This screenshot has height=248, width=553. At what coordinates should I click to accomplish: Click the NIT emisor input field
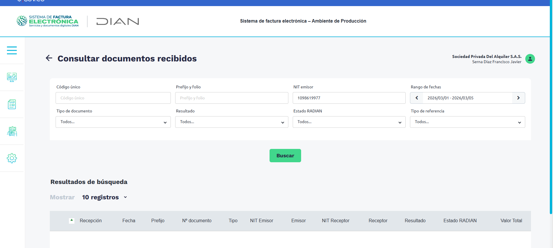[x=349, y=98]
